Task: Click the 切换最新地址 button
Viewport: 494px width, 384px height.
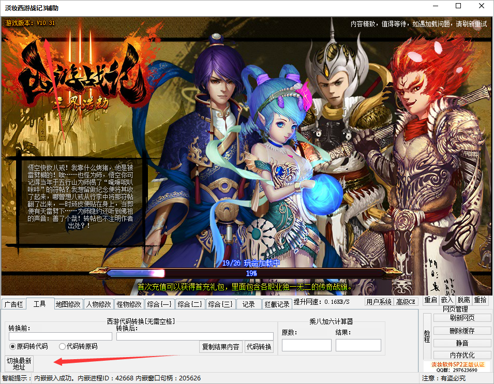Action: pos(19,364)
